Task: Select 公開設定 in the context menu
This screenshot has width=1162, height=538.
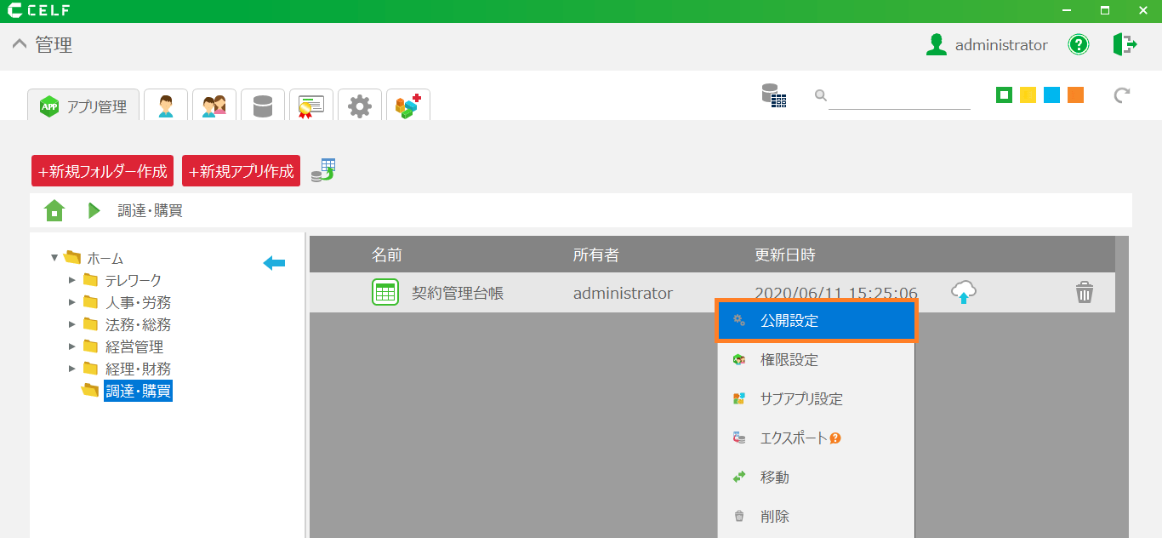Action: (x=815, y=321)
